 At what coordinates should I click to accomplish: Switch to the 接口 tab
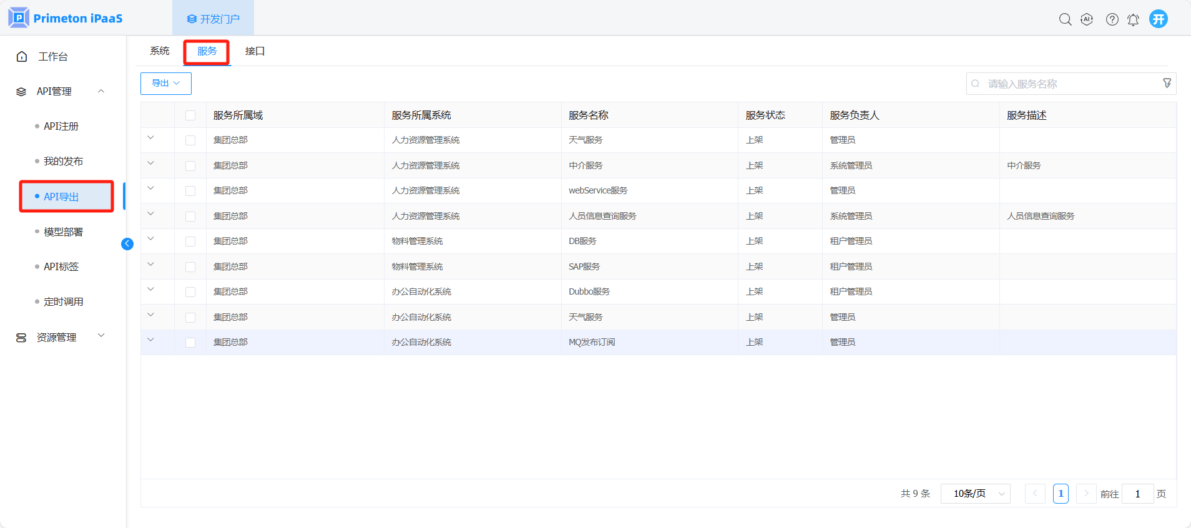point(255,51)
